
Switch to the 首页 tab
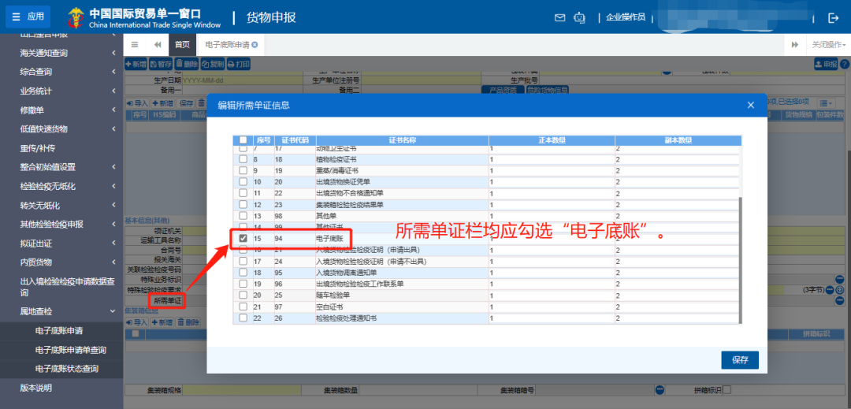coord(182,45)
